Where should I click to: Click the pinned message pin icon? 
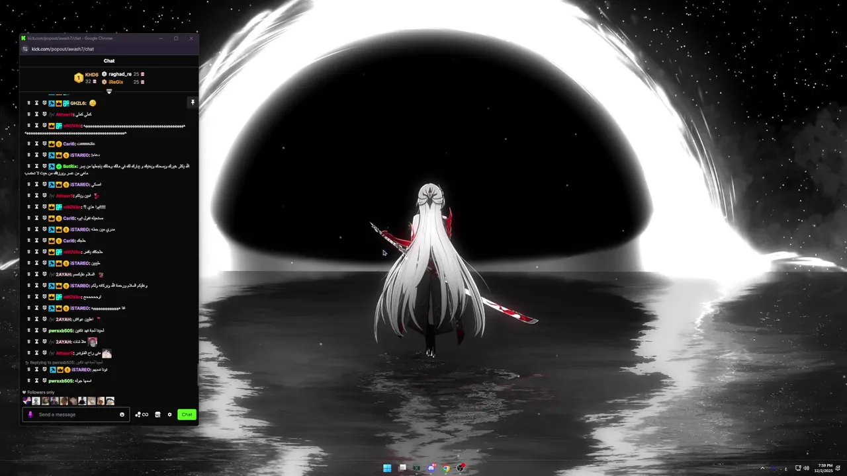[x=193, y=102]
